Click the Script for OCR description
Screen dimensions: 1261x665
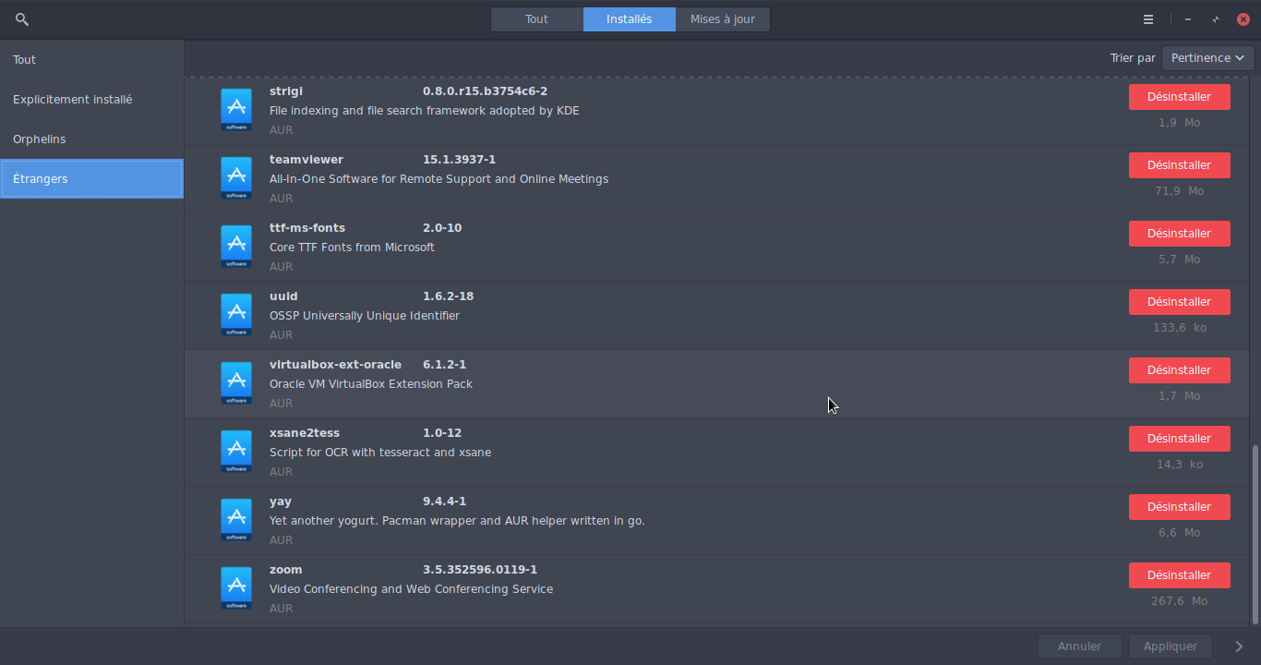click(380, 453)
